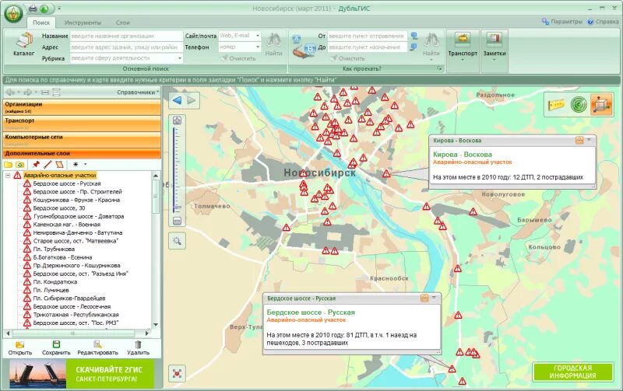Click the asterisk icon in layers toolbar
Image resolution: width=623 pixels, height=391 pixels.
[76, 164]
